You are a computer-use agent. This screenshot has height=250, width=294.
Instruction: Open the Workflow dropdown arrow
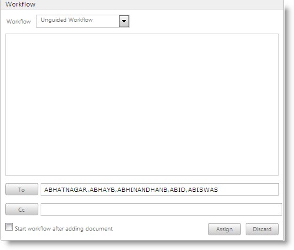tap(124, 21)
